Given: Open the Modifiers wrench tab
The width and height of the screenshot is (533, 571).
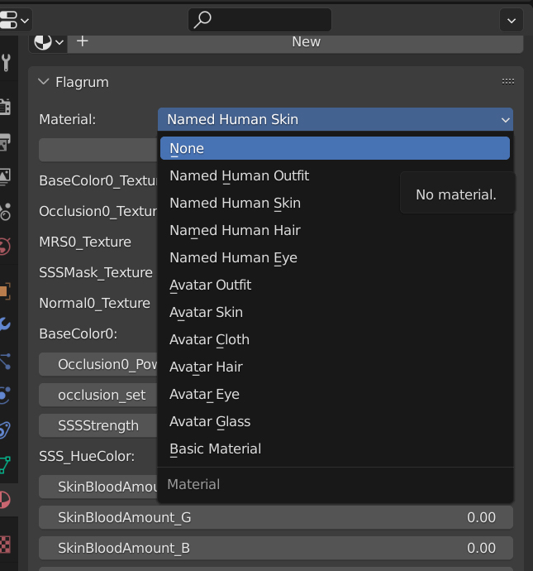Looking at the screenshot, I should coord(5,324).
